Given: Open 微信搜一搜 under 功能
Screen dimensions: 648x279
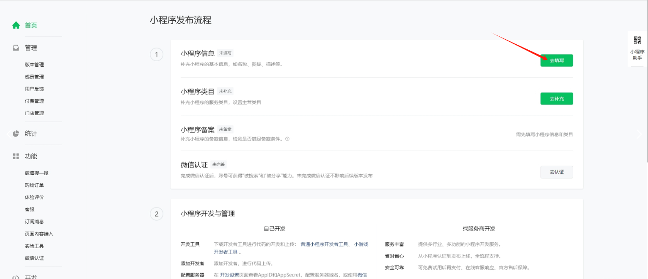Looking at the screenshot, I should pyautogui.click(x=37, y=173).
